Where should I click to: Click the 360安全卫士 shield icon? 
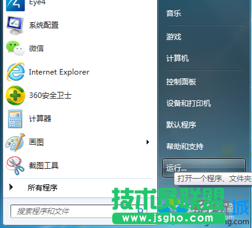[15, 96]
